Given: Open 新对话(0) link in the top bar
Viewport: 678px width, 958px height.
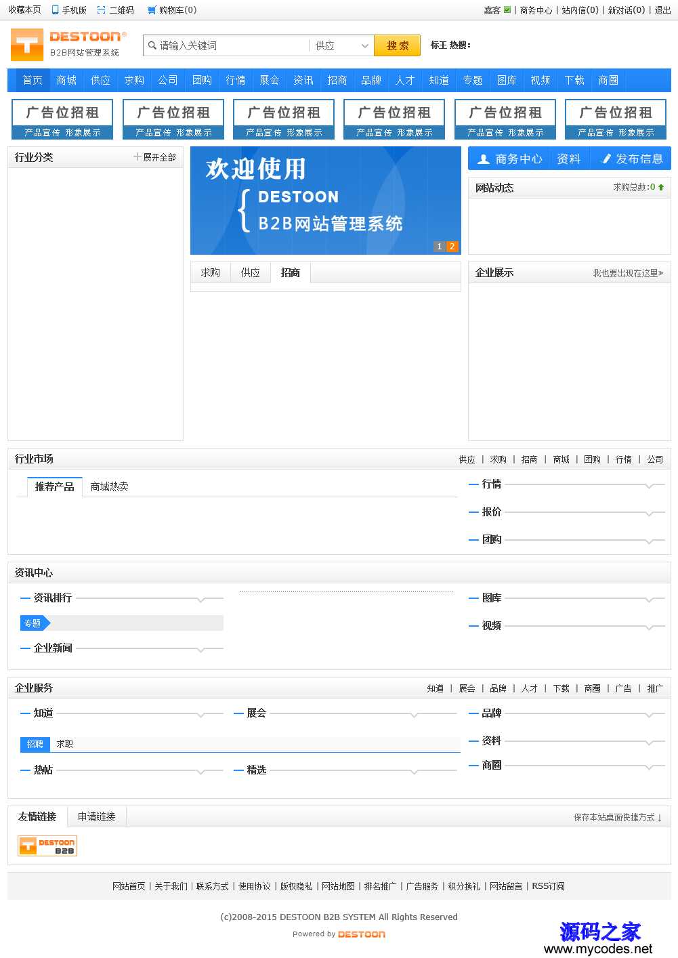Looking at the screenshot, I should (x=627, y=10).
